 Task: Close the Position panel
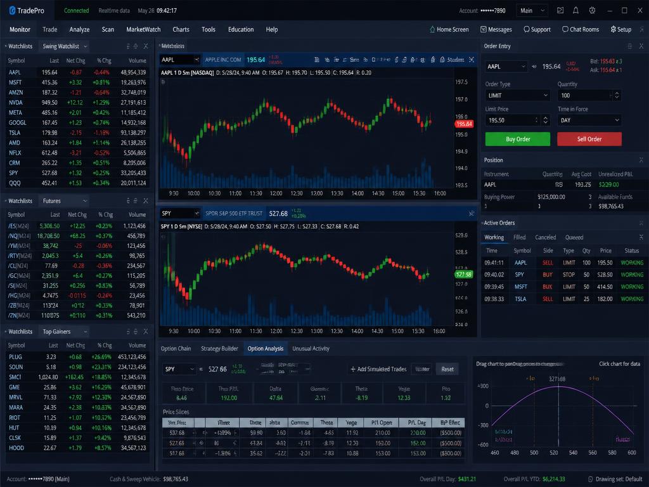(641, 160)
